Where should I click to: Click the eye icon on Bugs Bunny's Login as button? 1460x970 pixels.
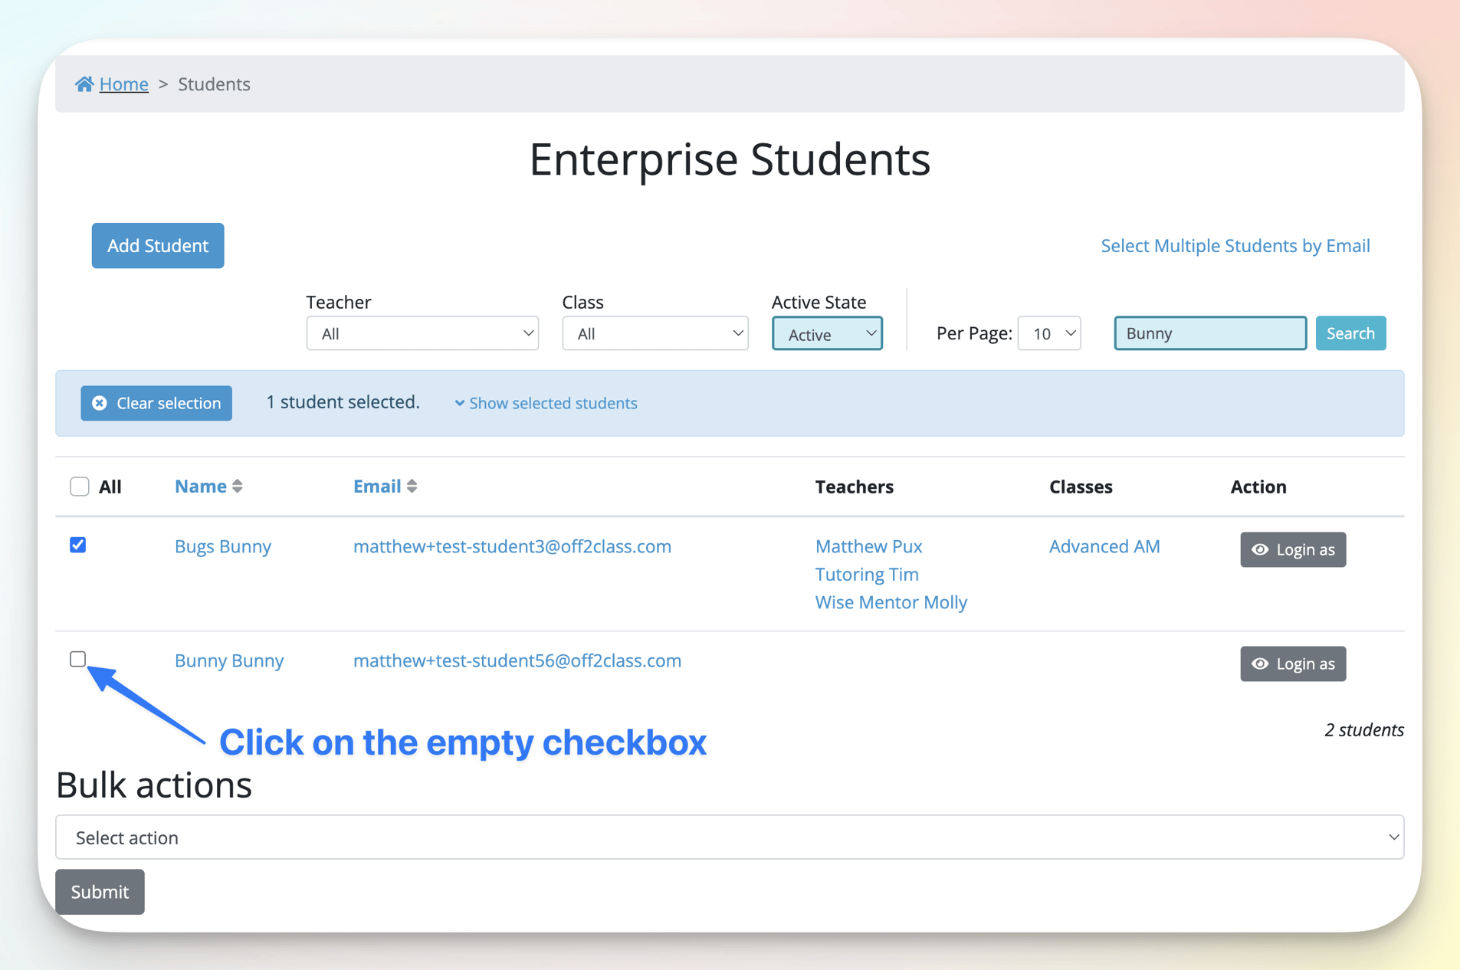pos(1261,549)
